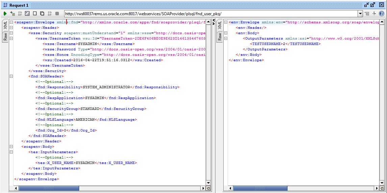Fold the env:Body node in the response
This screenshot has height=193, width=387.
pyautogui.click(x=226, y=33)
